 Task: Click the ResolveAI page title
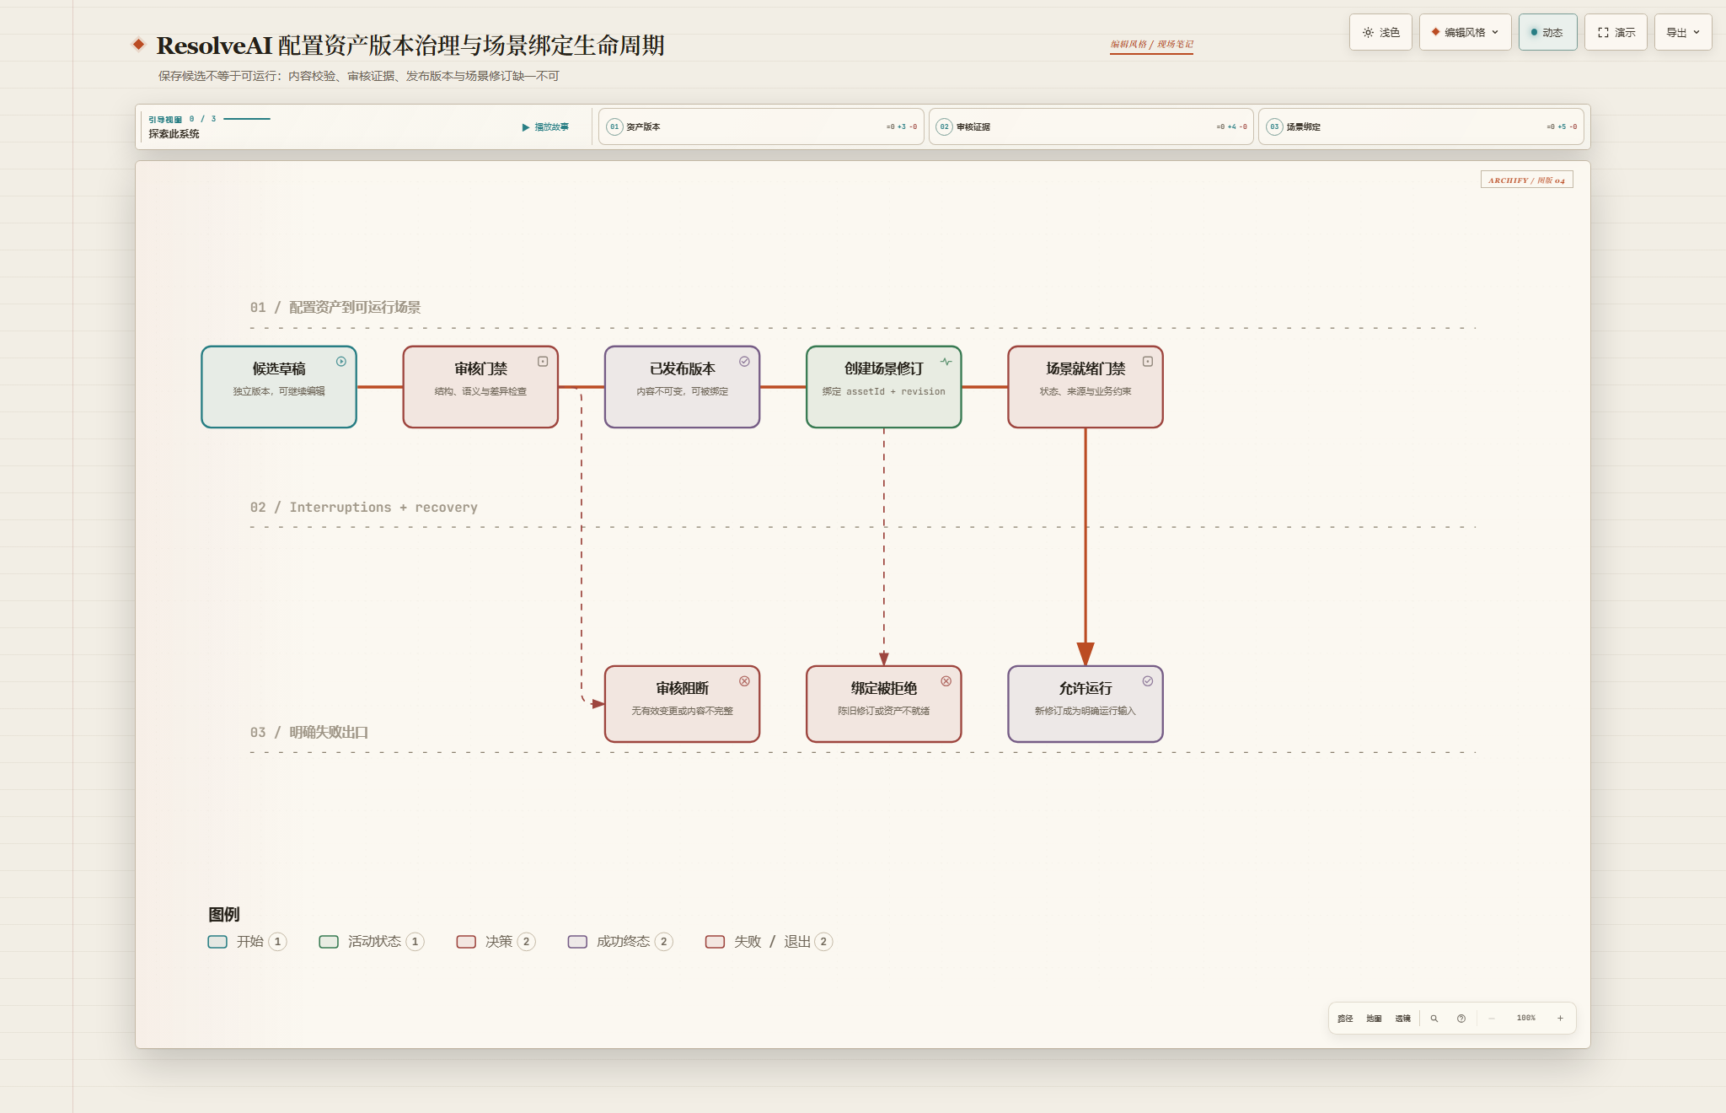(x=410, y=45)
